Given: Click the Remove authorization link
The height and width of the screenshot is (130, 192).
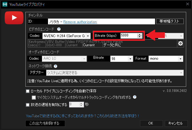Looking at the screenshot, I should [80, 22].
